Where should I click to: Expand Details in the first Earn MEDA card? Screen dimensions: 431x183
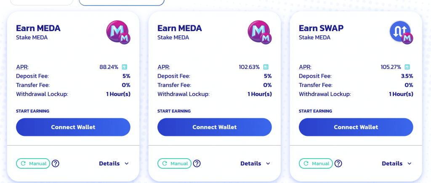(x=114, y=164)
